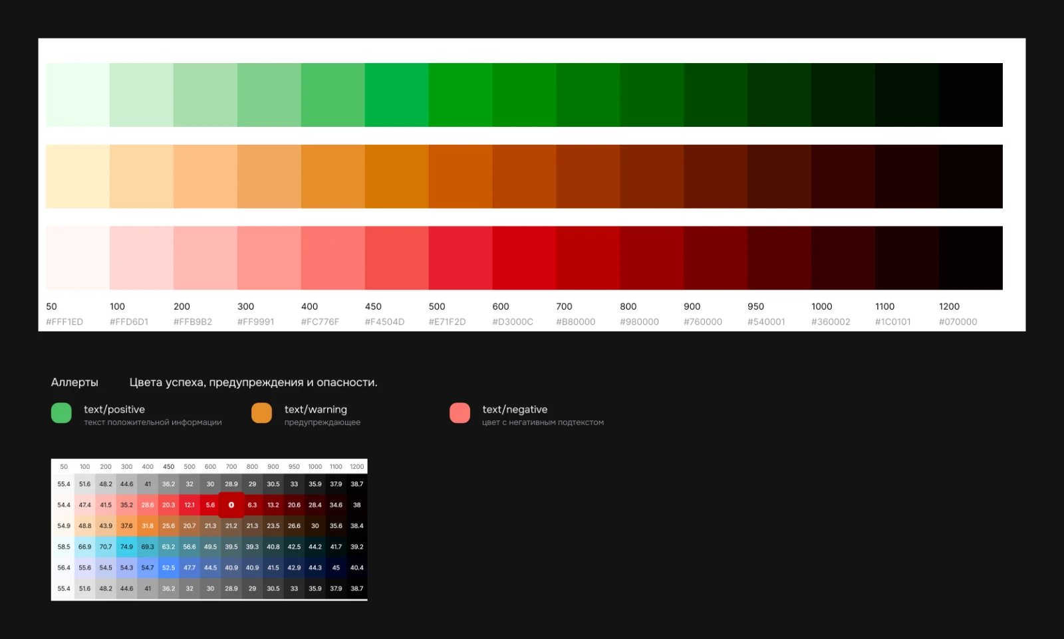Click the hex code #540001
Screen dimensions: 1064x639
(x=766, y=322)
